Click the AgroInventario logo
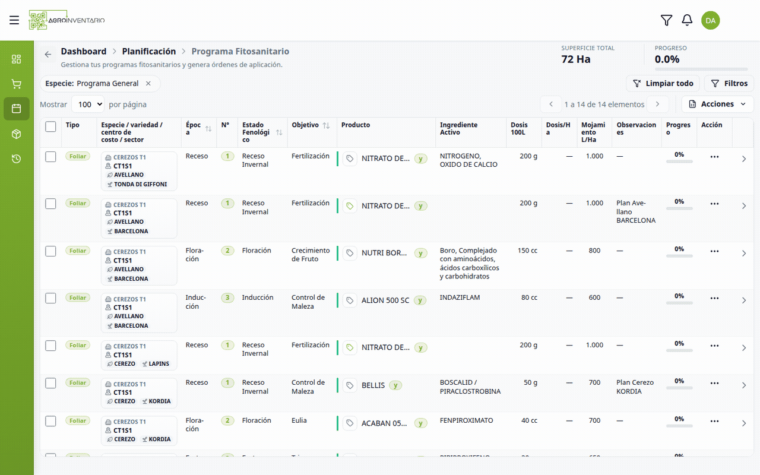Image resolution: width=760 pixels, height=475 pixels. [66, 20]
